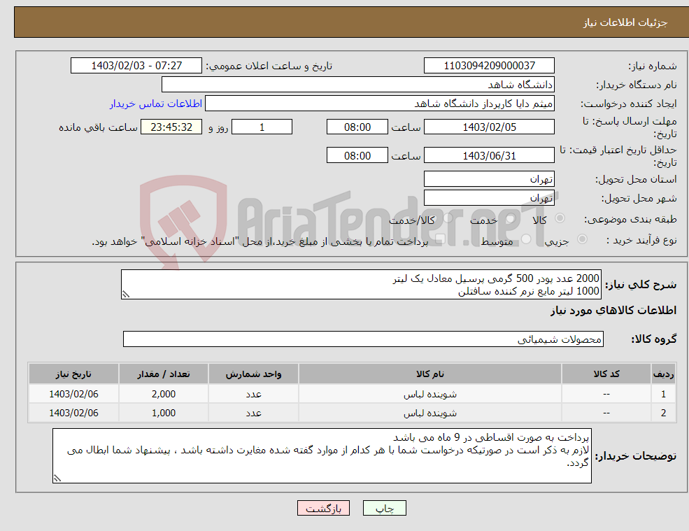This screenshot has width=689, height=531.
Task: Click the response deadline time 08:00 field
Action: point(357,127)
